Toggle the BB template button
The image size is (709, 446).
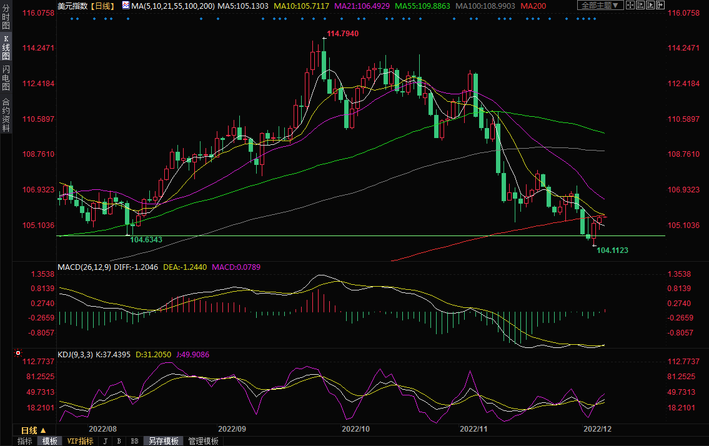click(134, 441)
